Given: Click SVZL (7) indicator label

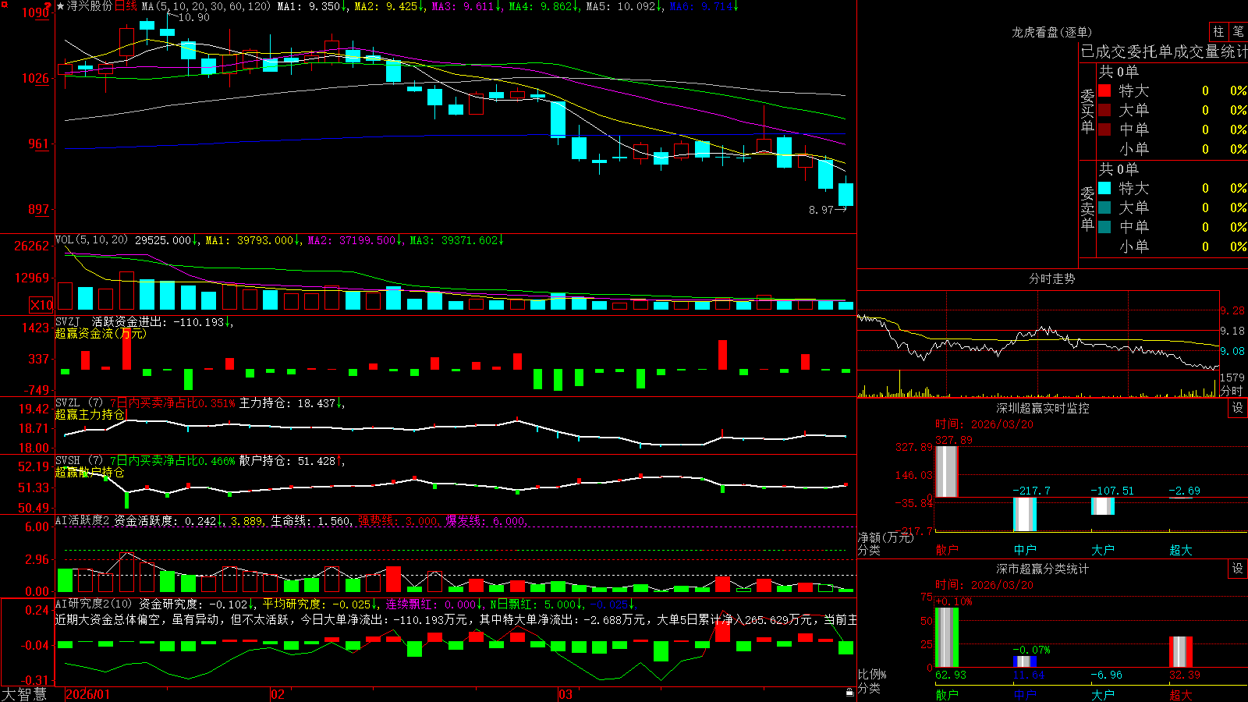Looking at the screenshot, I should 80,403.
